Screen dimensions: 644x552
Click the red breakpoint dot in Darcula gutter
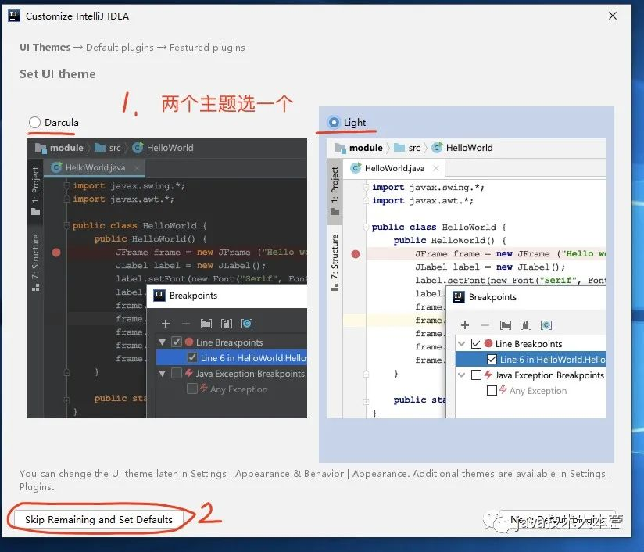point(56,253)
